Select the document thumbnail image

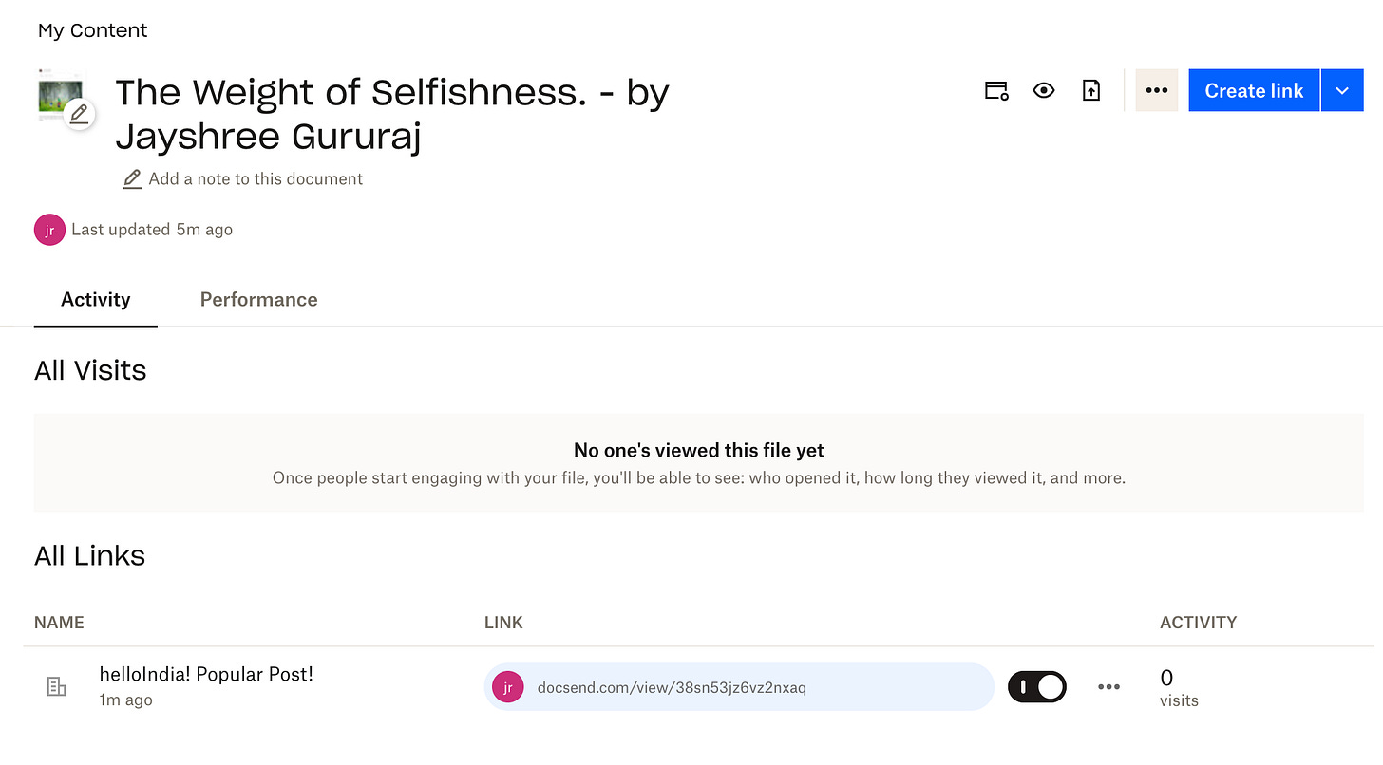click(61, 95)
